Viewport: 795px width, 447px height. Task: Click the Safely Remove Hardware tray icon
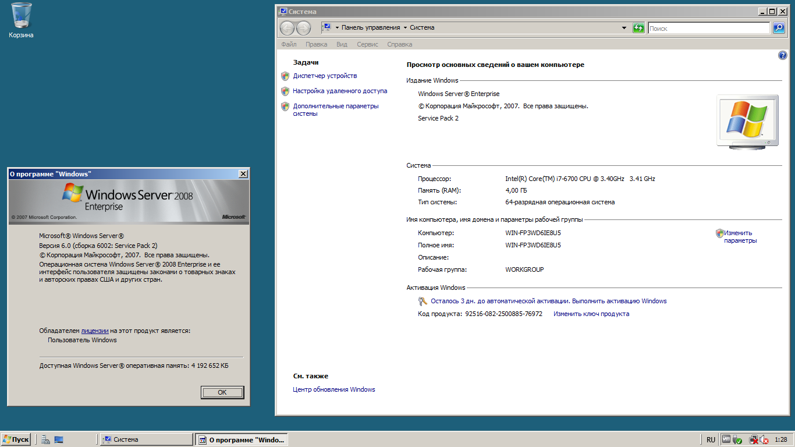pyautogui.click(x=737, y=440)
